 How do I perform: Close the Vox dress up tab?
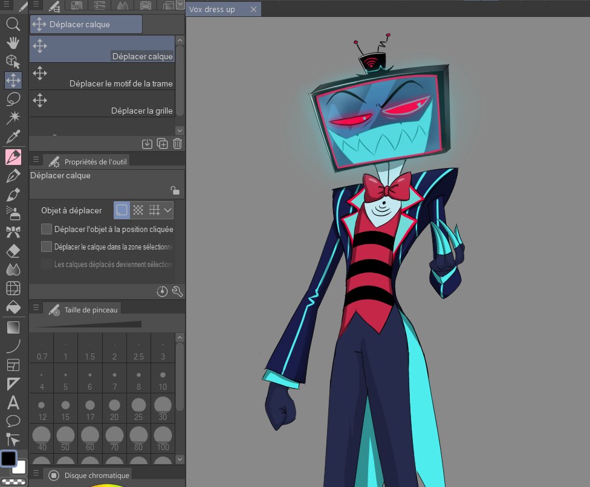254,10
